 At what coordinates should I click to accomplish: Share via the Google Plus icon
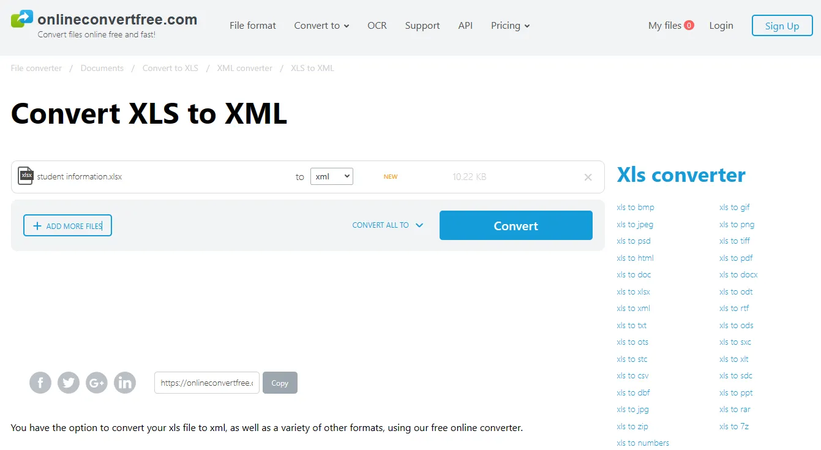pyautogui.click(x=97, y=383)
